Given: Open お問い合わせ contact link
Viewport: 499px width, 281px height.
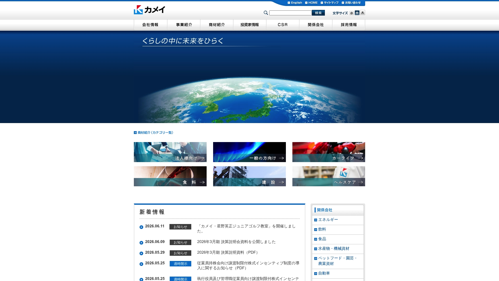Looking at the screenshot, I should [x=351, y=3].
